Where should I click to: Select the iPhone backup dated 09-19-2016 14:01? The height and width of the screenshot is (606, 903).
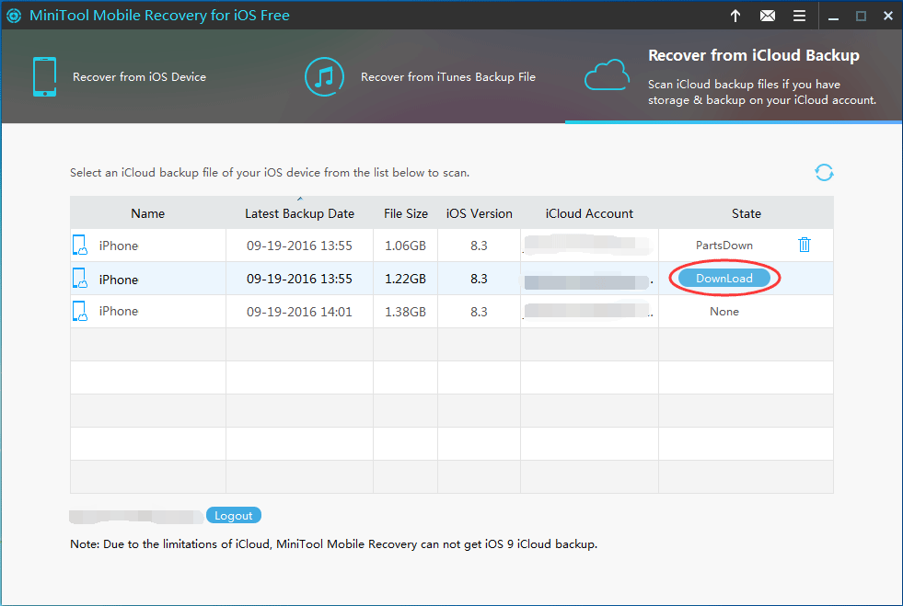pyautogui.click(x=299, y=312)
